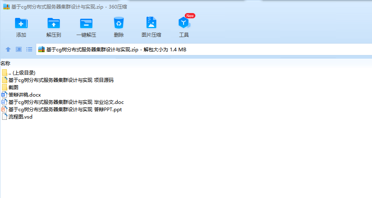Click the Word icon of 答辩讲稿.docx
The image size is (372, 198).
pyautogui.click(x=4, y=95)
